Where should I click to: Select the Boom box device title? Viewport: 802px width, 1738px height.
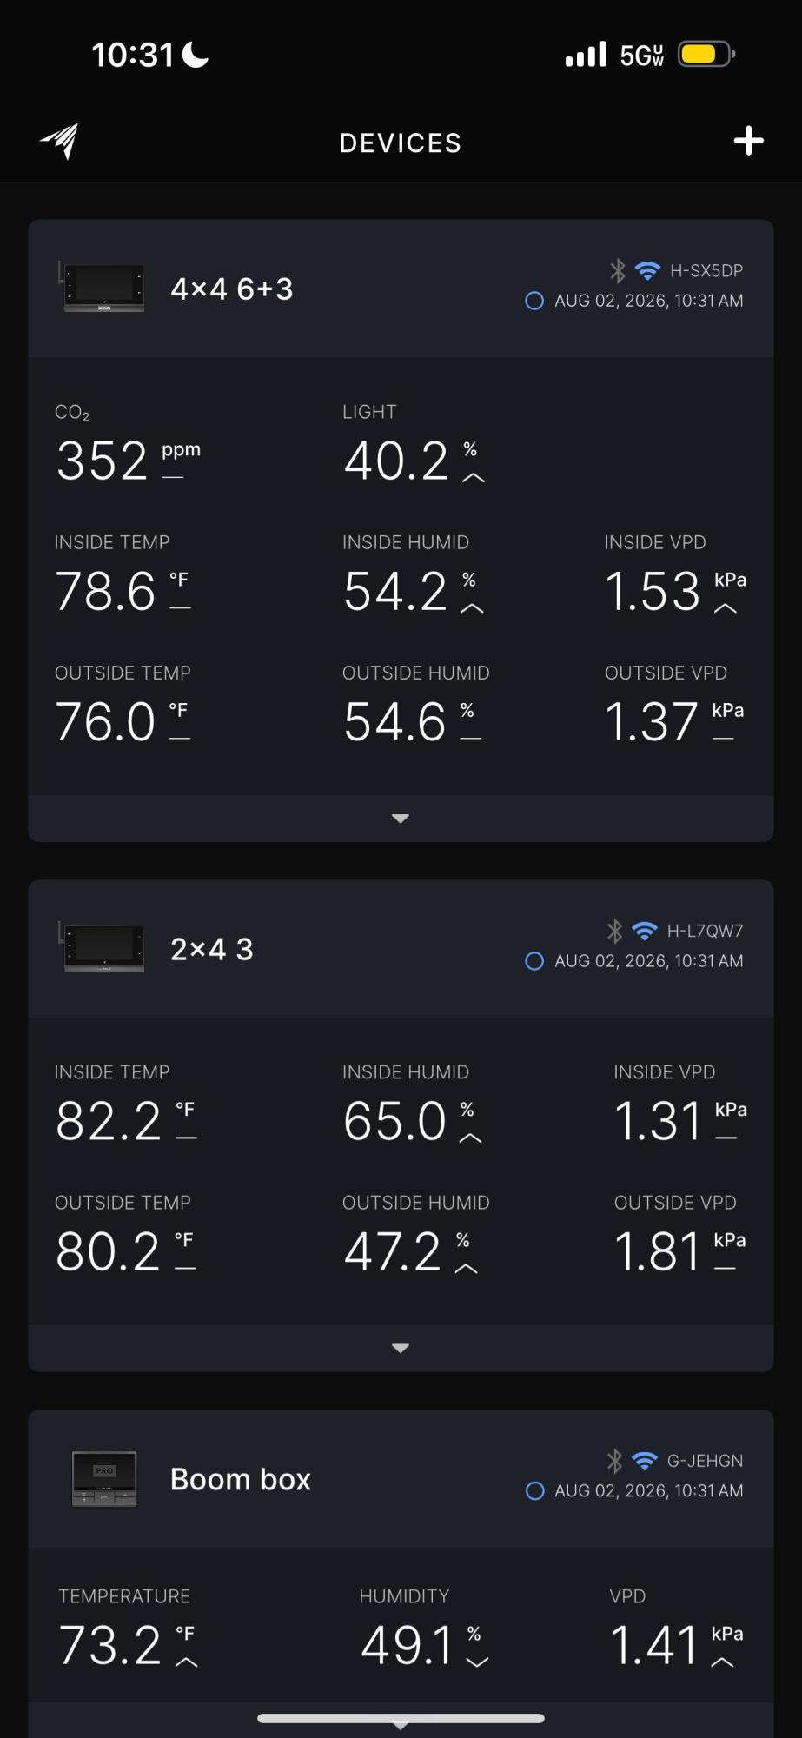241,1479
